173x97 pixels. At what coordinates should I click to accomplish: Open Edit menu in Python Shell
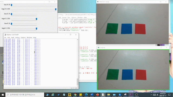(x=9, y=37)
